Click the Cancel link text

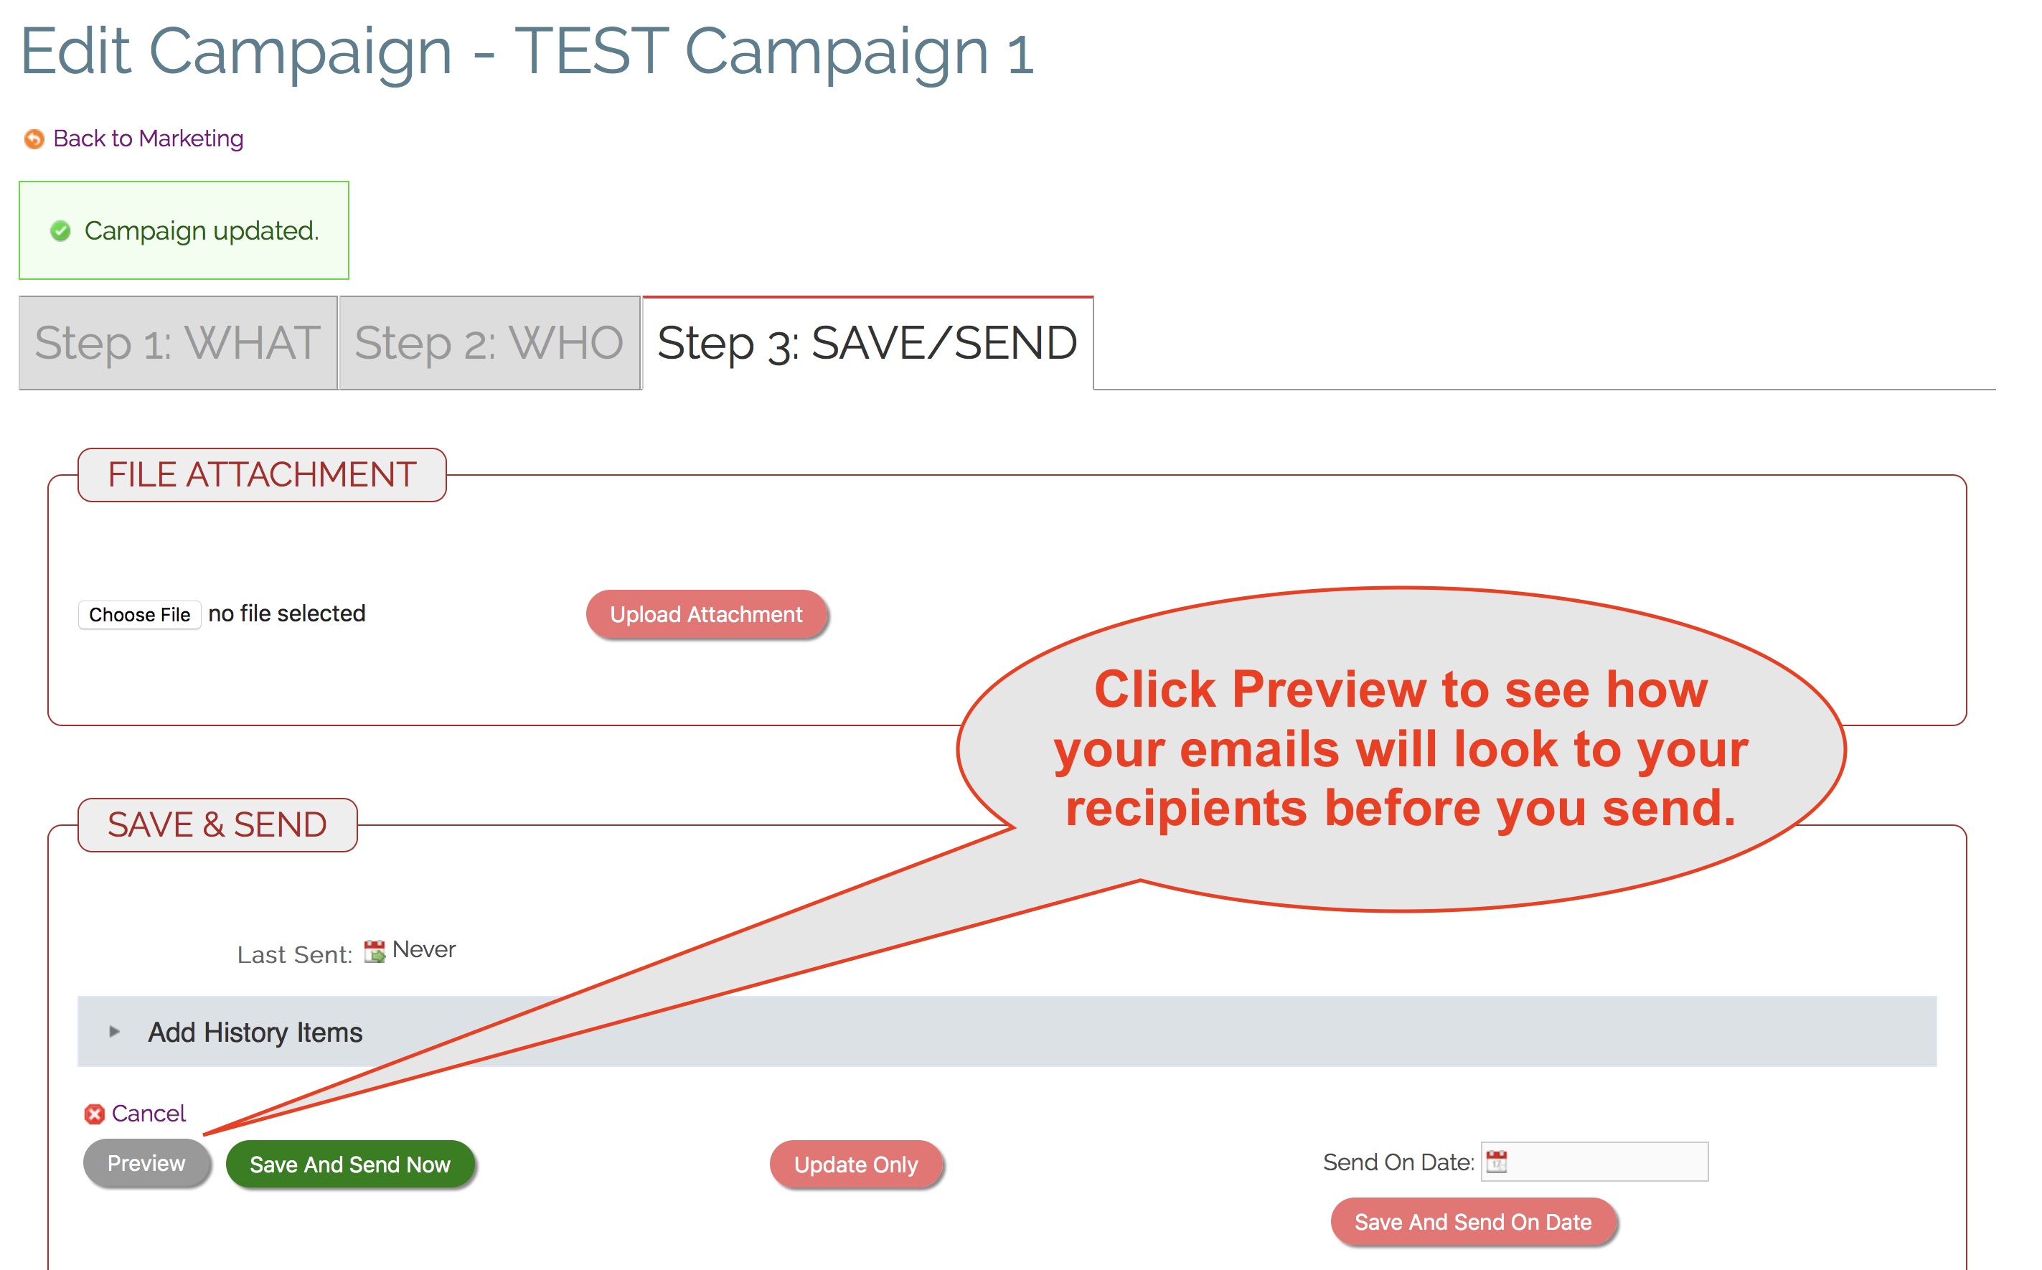click(149, 1114)
